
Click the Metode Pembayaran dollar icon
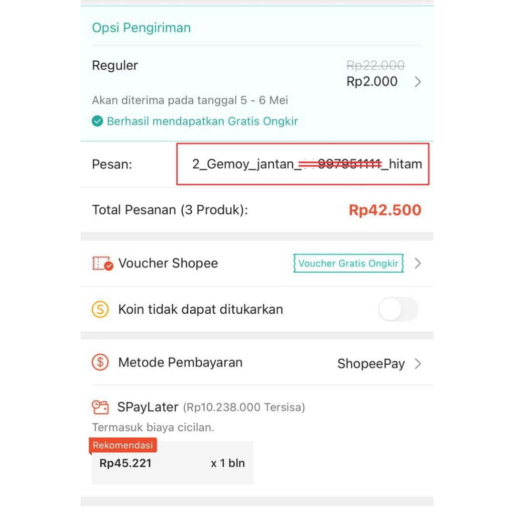[100, 362]
